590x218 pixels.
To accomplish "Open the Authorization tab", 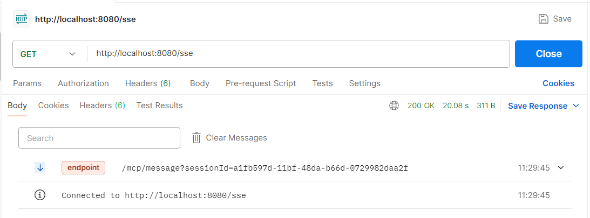I will pyautogui.click(x=83, y=83).
